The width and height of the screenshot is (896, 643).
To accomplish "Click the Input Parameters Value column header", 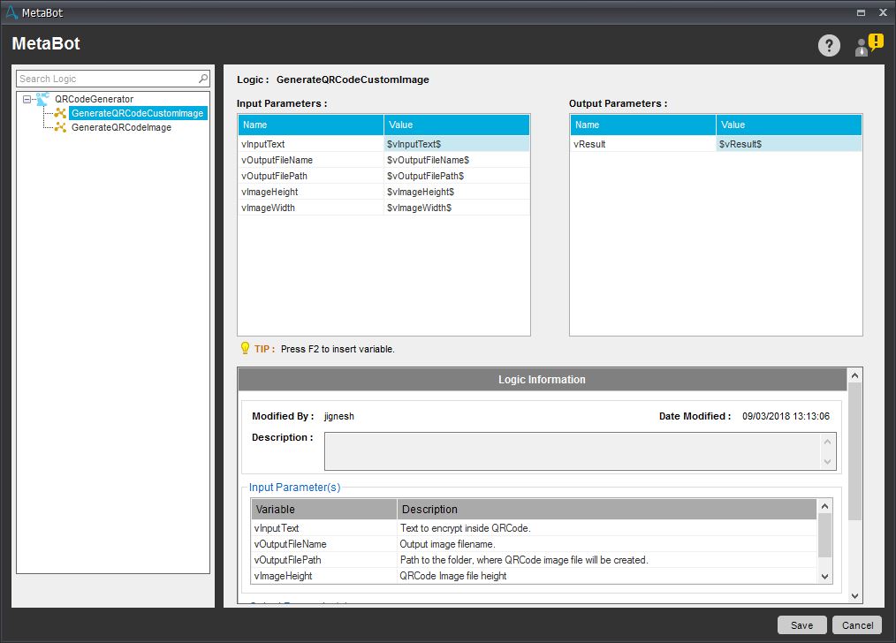I will 456,125.
